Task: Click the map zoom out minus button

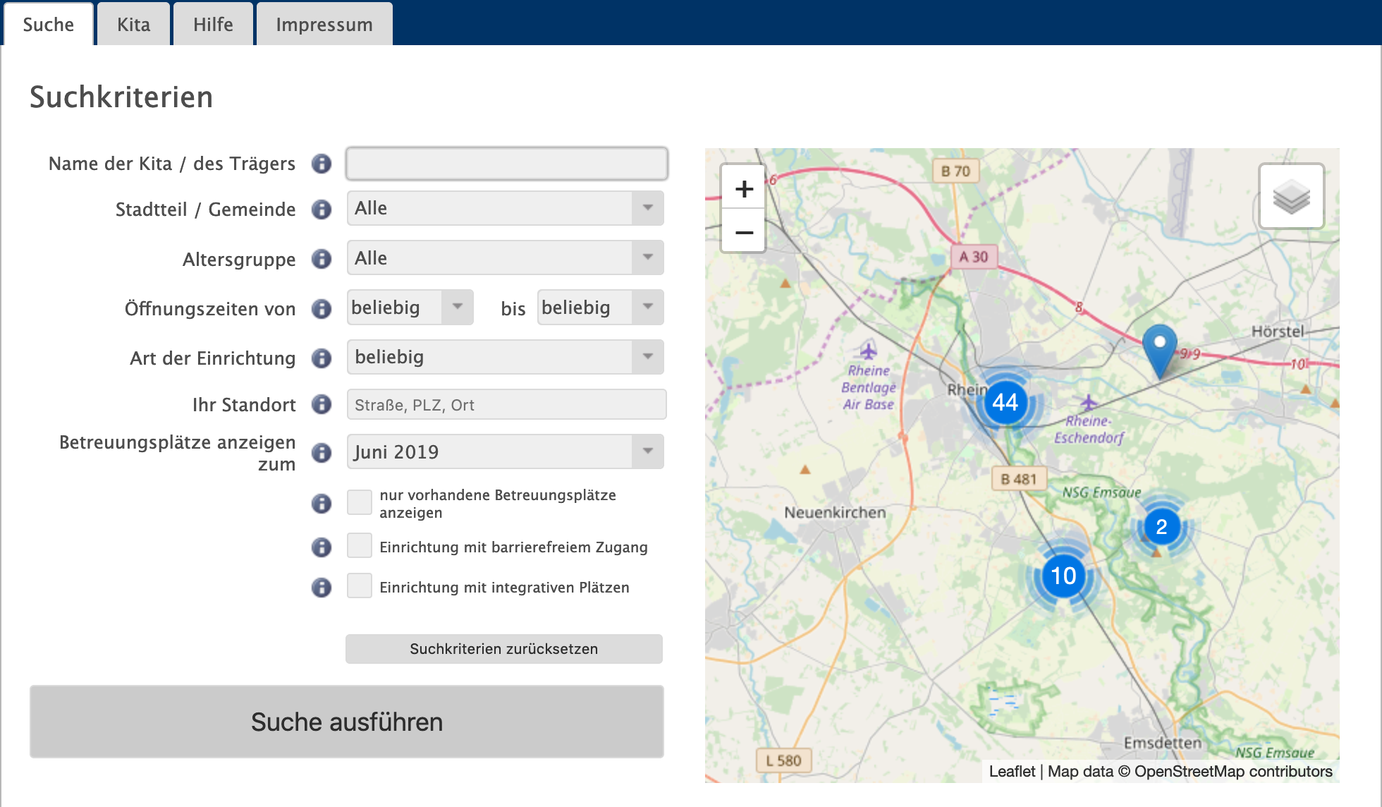Action: pyautogui.click(x=743, y=232)
